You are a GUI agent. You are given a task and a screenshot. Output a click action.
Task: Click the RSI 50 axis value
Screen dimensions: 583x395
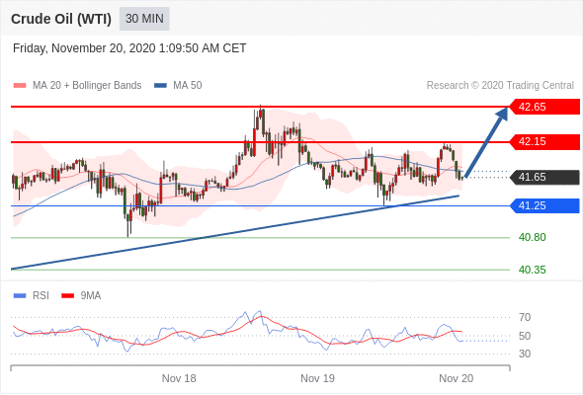point(525,336)
